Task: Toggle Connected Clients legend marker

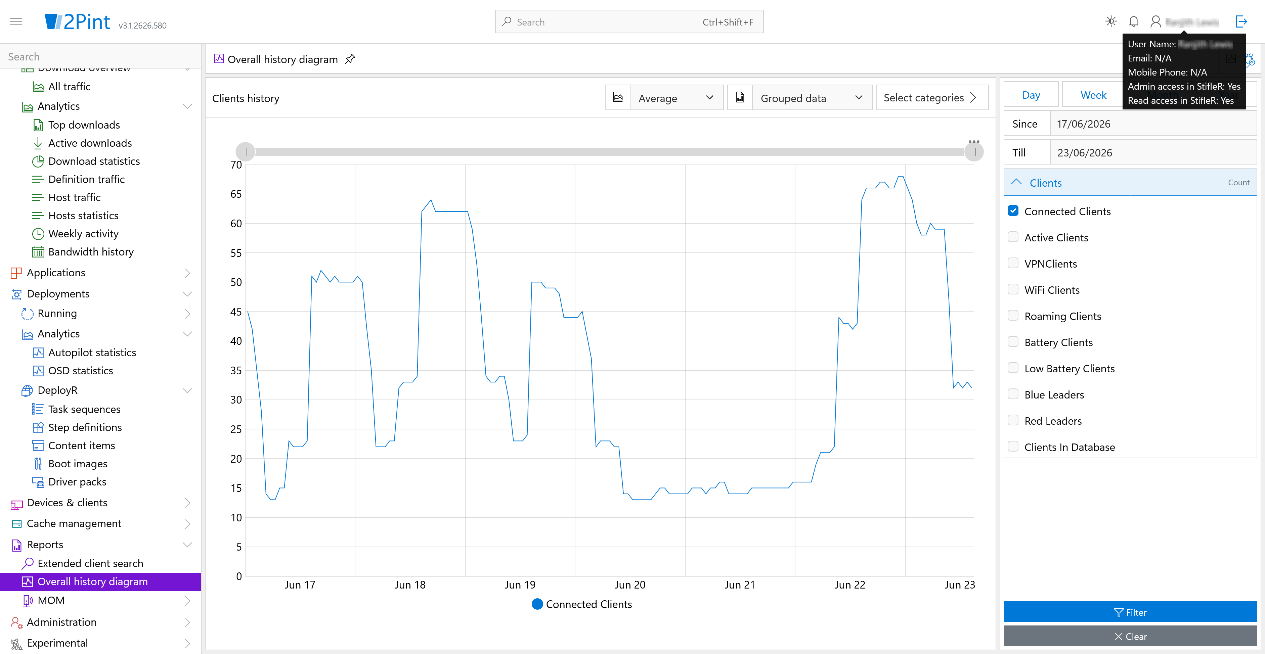Action: point(537,604)
